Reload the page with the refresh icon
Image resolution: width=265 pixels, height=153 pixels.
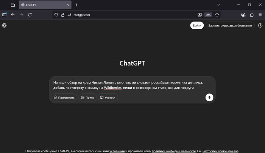(30, 15)
